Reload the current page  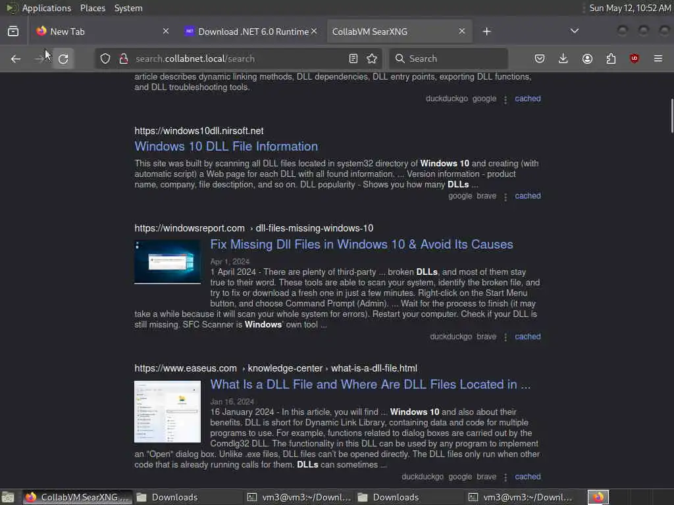(x=63, y=59)
